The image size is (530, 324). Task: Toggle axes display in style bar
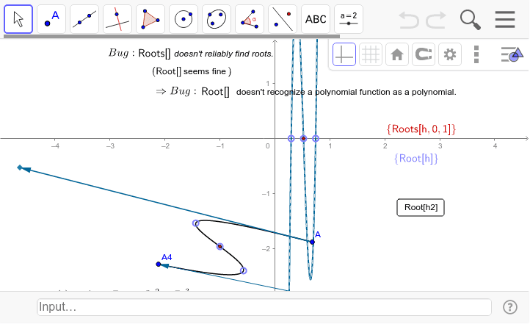[344, 54]
